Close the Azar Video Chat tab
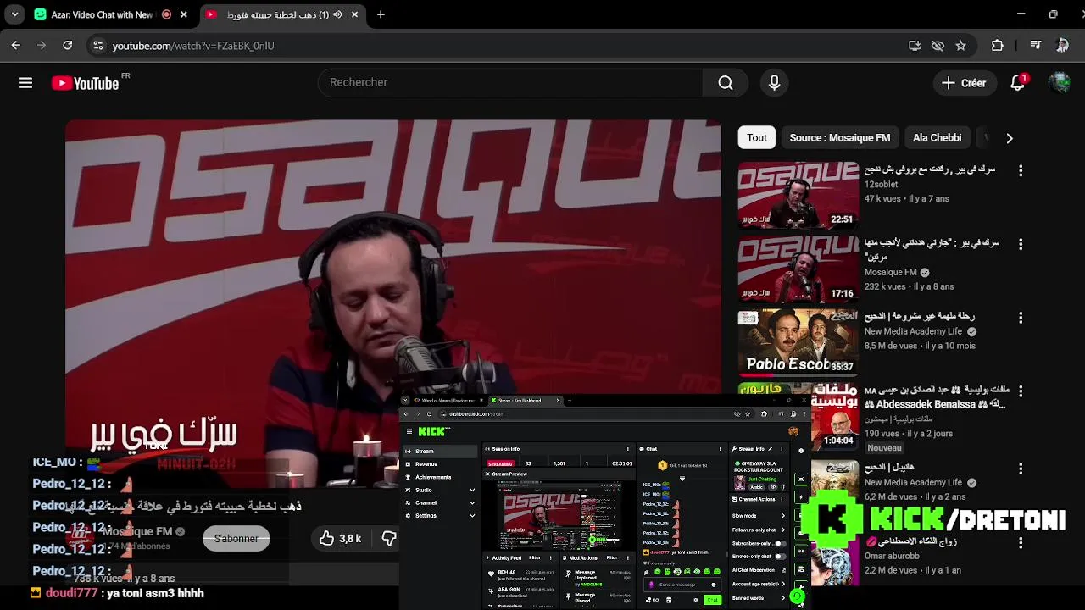The width and height of the screenshot is (1085, 610). click(x=184, y=14)
